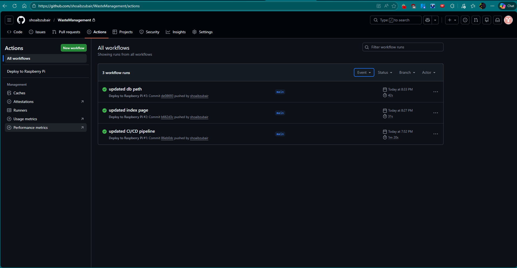
Task: Click the Filter workflow runs field
Action: pyautogui.click(x=403, y=47)
